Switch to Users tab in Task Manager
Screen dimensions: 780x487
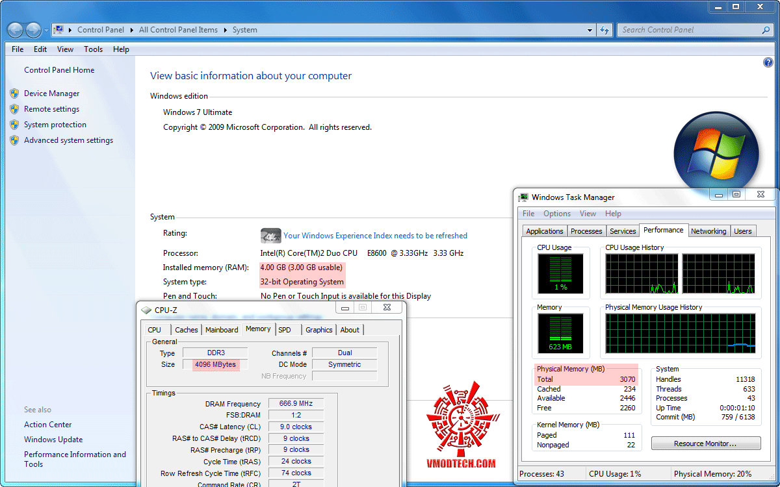[743, 231]
